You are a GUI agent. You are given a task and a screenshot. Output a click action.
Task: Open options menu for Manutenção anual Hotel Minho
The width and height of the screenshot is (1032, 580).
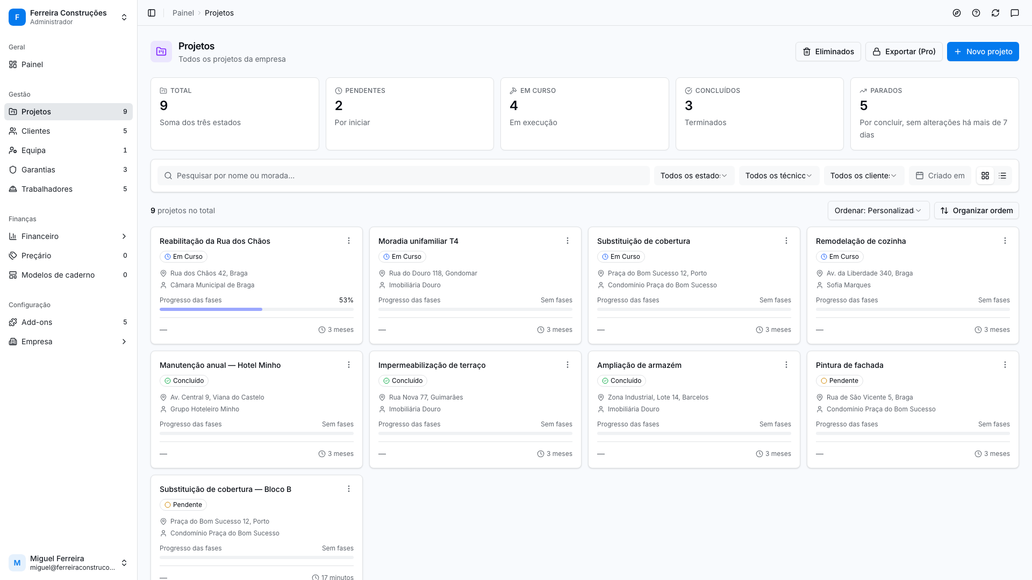[349, 365]
